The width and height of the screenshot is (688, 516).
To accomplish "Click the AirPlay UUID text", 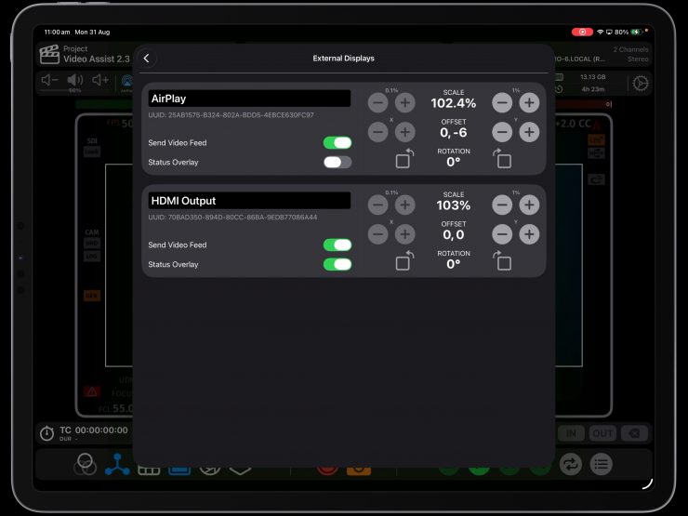I will click(231, 115).
